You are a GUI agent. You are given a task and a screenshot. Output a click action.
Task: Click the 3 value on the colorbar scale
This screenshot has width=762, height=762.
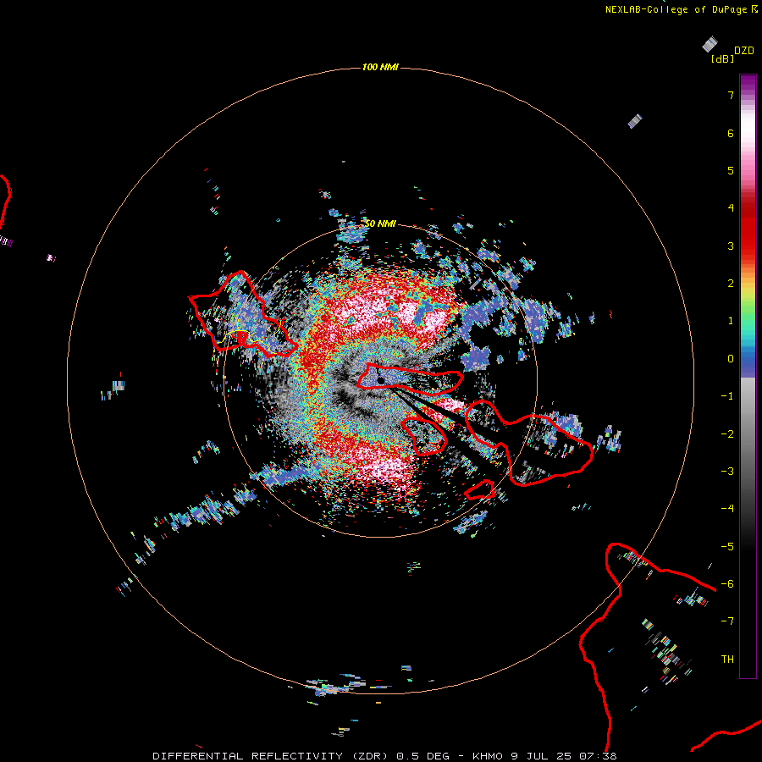731,246
